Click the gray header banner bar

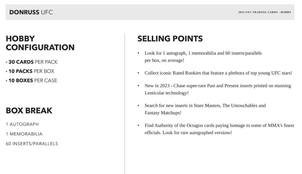coord(147,12)
